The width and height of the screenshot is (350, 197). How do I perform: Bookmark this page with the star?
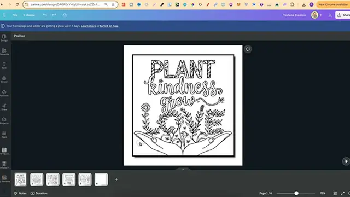click(x=113, y=4)
